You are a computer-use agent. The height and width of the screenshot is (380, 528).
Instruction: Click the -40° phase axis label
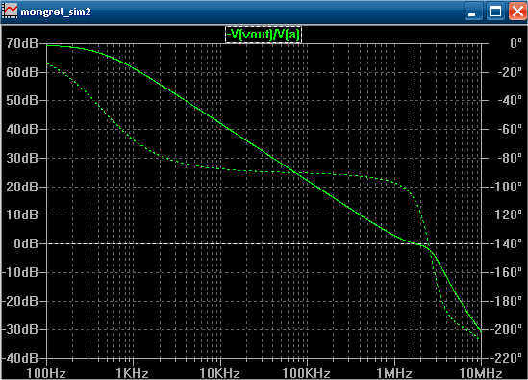coord(510,101)
